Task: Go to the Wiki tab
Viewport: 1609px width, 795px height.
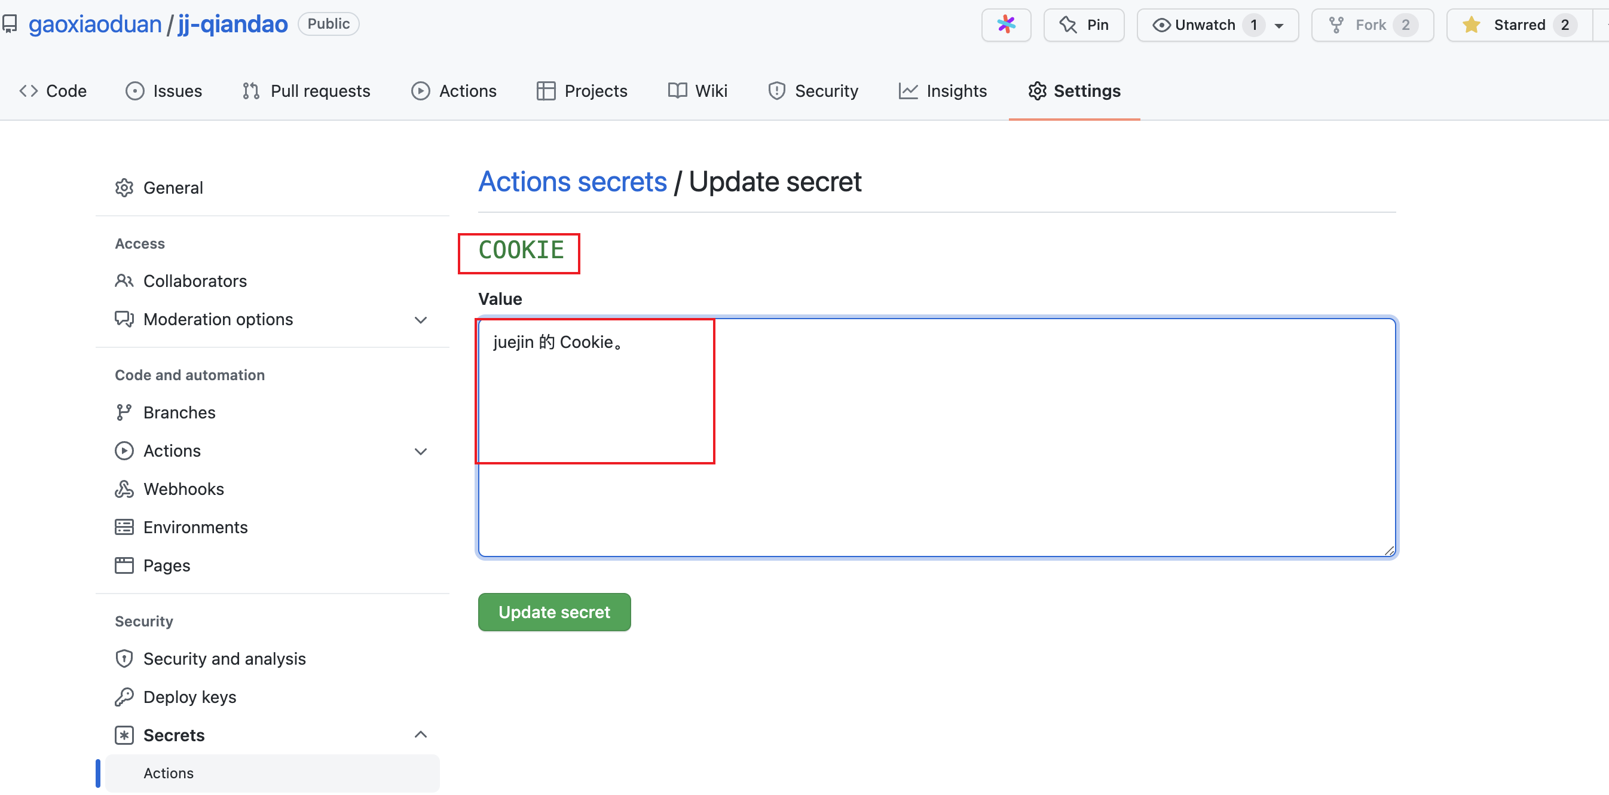Action: tap(697, 91)
